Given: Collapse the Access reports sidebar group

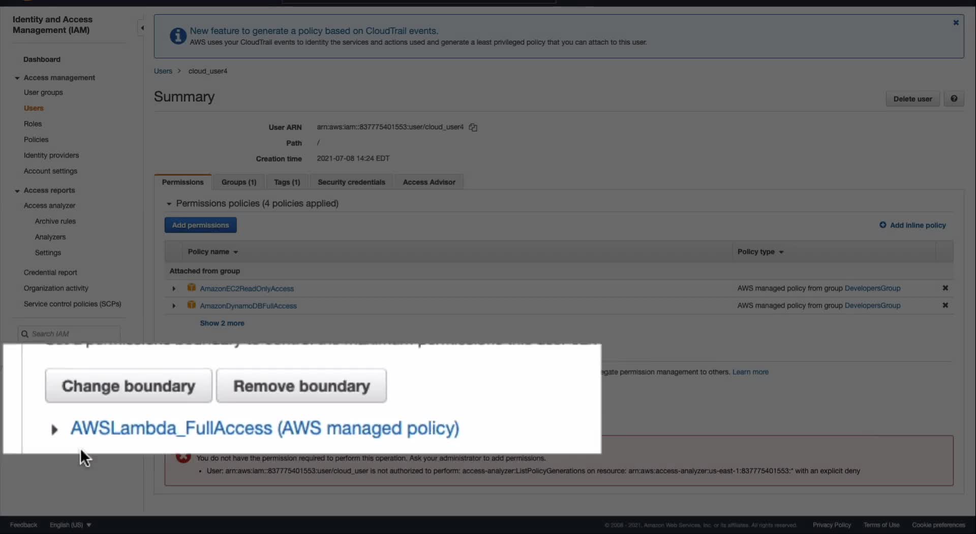Looking at the screenshot, I should 17,191.
